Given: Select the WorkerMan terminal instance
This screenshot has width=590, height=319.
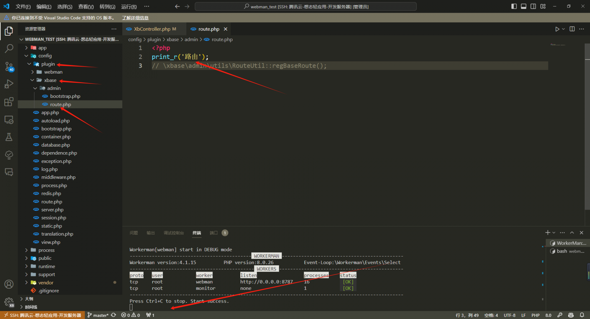Looking at the screenshot, I should coord(568,243).
